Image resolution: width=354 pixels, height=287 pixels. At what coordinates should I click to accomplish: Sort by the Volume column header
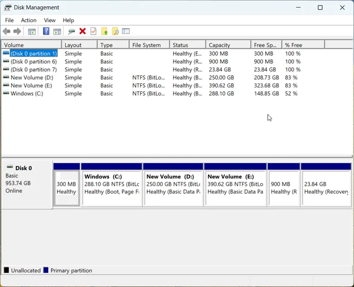pyautogui.click(x=31, y=45)
